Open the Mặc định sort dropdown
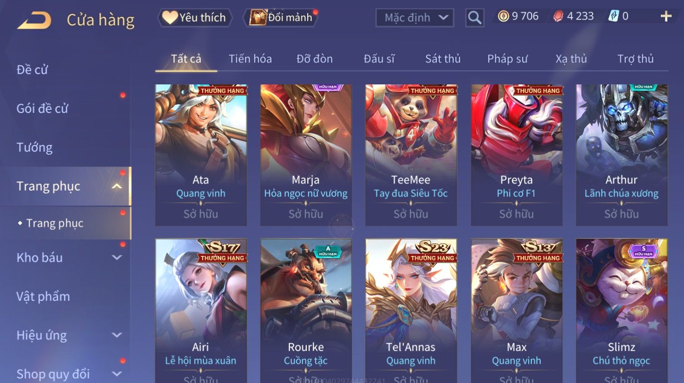The height and width of the screenshot is (383, 684). [414, 18]
